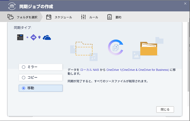This screenshot has height=121, width=190.
Task: Click the summary clipboard icon
Action: [110, 17]
